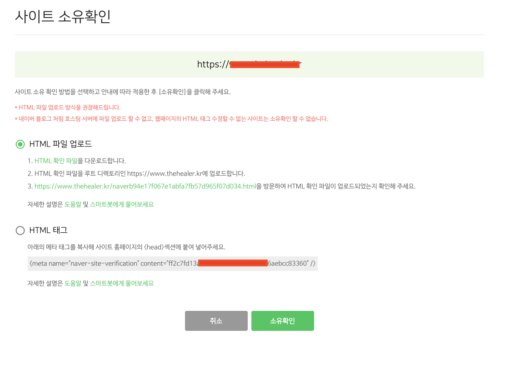Viewport: 505px width, 378px height.
Task: Select the HTML 태그 verification method
Action: (x=20, y=231)
